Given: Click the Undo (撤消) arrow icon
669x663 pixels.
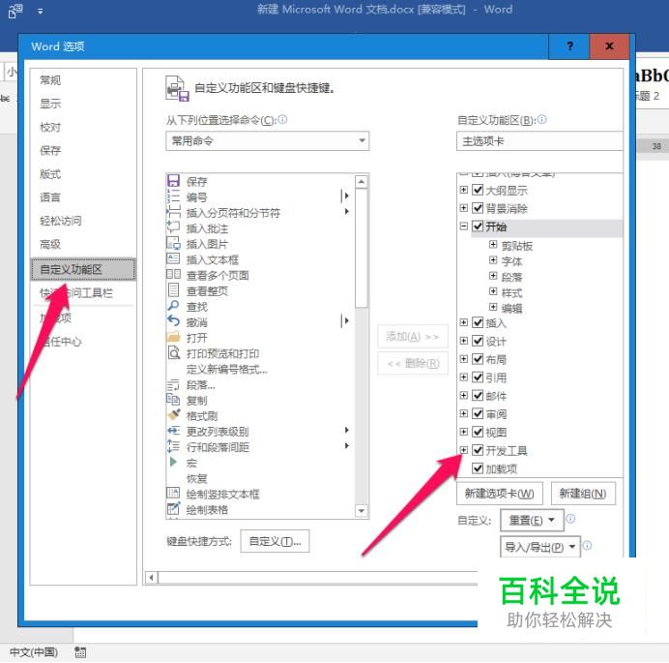Looking at the screenshot, I should click(173, 321).
